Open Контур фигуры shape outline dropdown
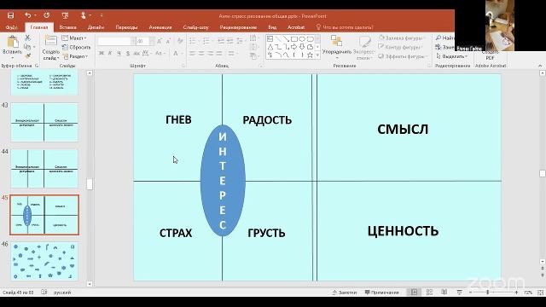The width and height of the screenshot is (546, 307). pos(400,47)
